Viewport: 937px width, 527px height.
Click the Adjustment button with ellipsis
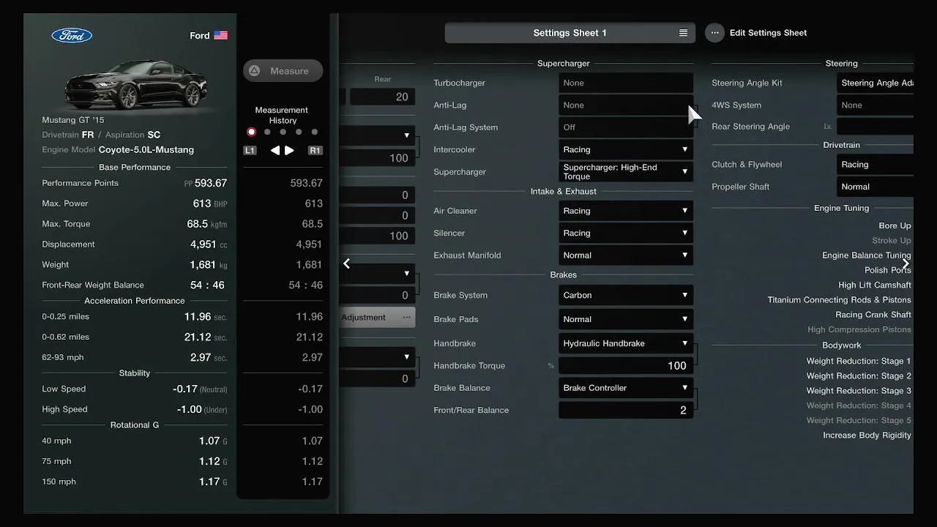(377, 317)
